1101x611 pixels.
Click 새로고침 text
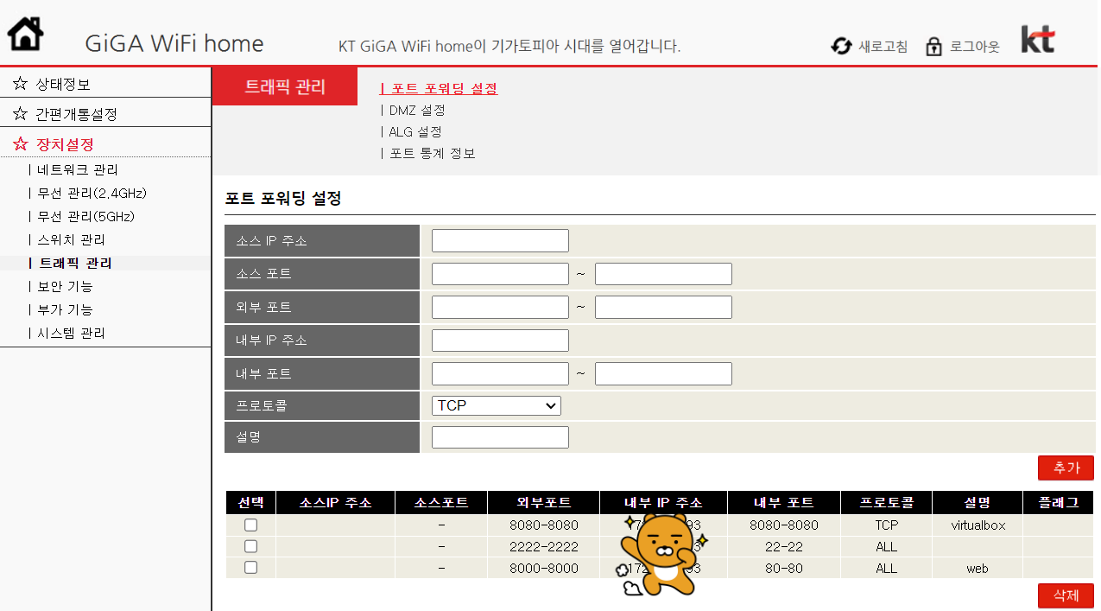[883, 47]
